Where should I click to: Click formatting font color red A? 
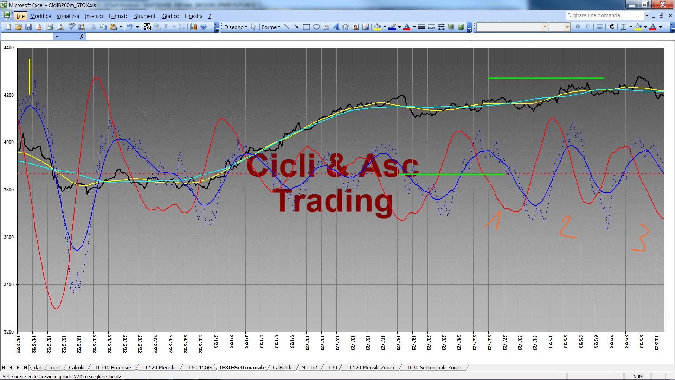[x=653, y=27]
